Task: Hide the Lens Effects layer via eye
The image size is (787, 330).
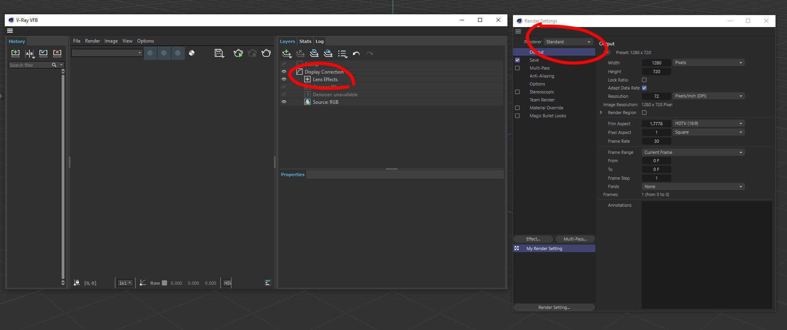Action: point(284,79)
